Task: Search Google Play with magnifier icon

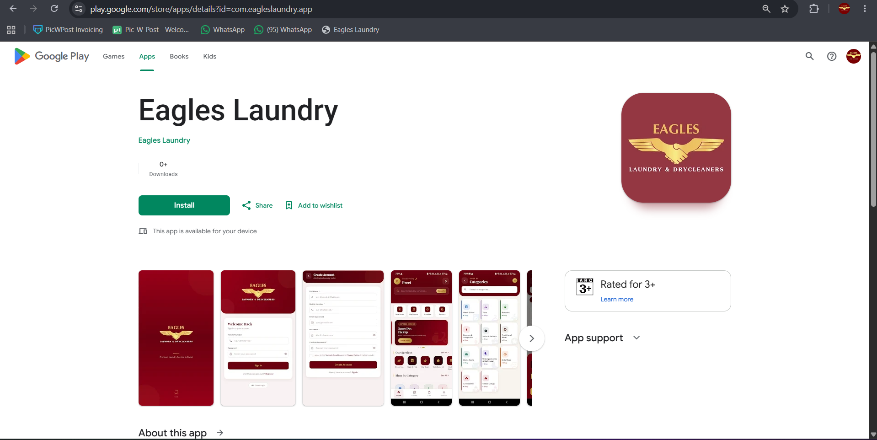Action: (x=809, y=56)
